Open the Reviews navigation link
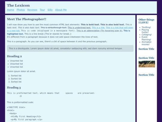 click(32, 10)
